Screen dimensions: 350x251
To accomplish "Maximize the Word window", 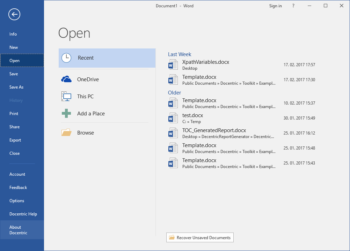I will (x=326, y=6).
